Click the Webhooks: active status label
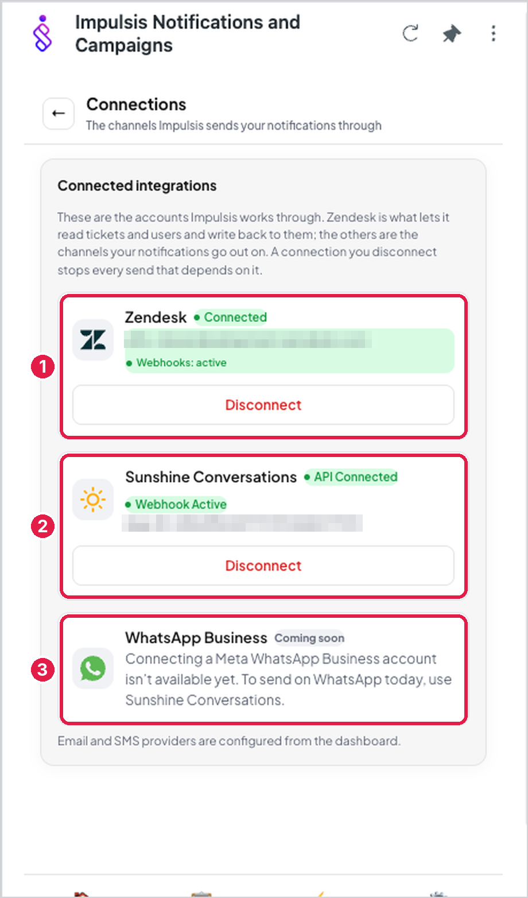Screen dimensions: 528x898 coord(176,363)
